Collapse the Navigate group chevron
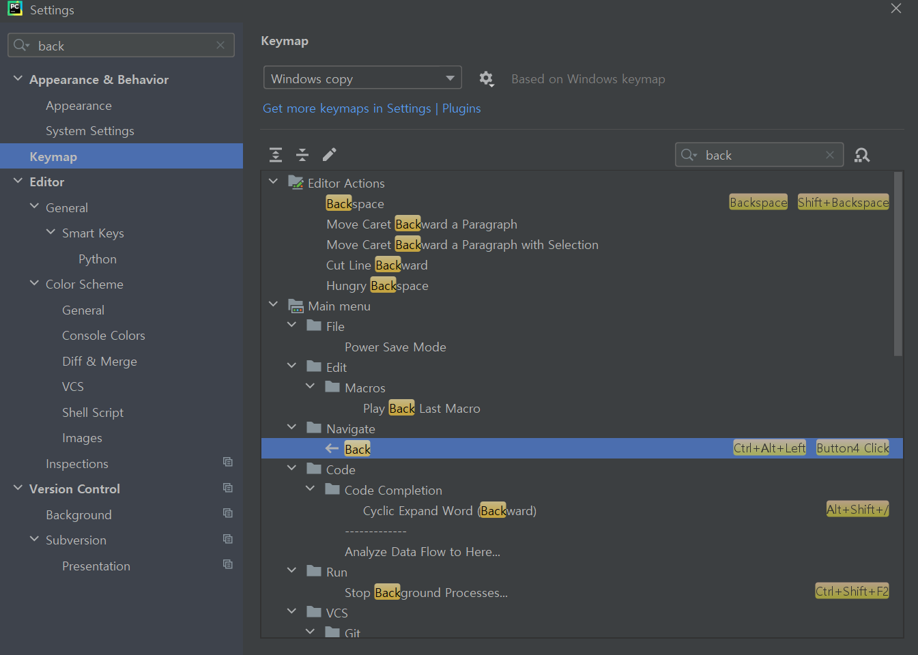This screenshot has height=655, width=918. [292, 427]
